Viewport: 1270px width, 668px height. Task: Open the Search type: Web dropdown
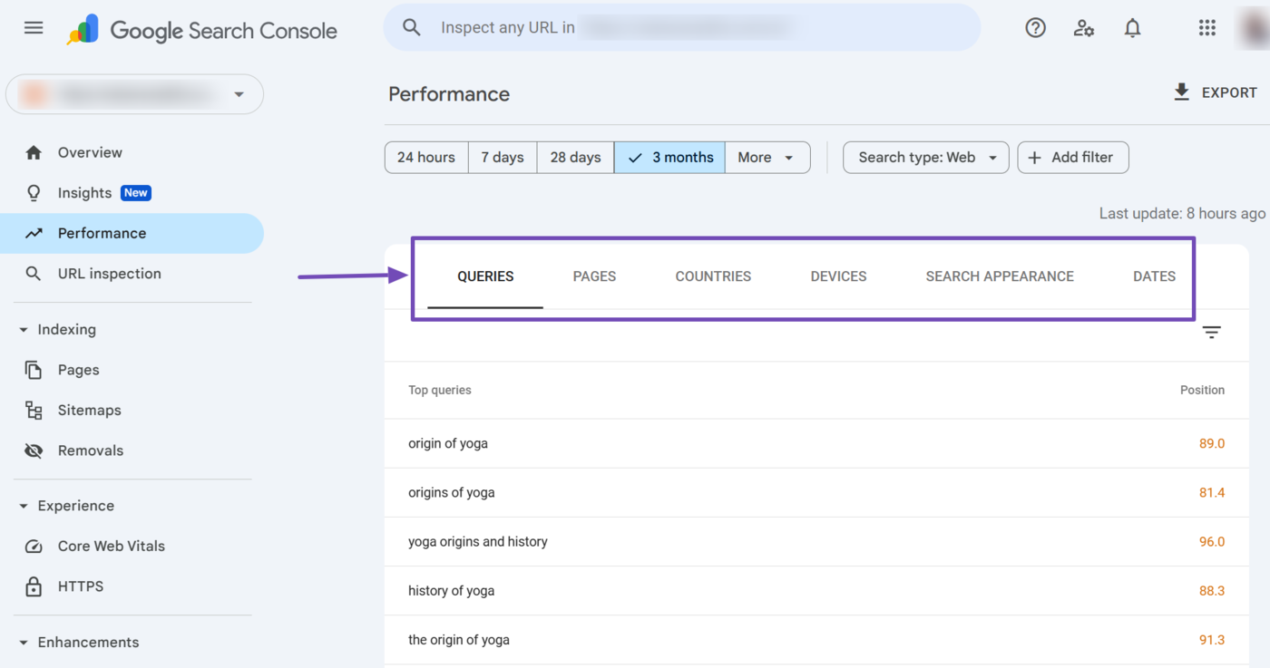[926, 157]
